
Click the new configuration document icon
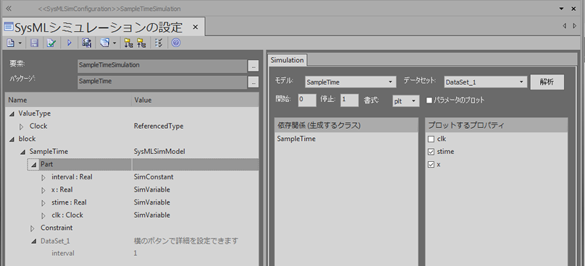[x=10, y=43]
